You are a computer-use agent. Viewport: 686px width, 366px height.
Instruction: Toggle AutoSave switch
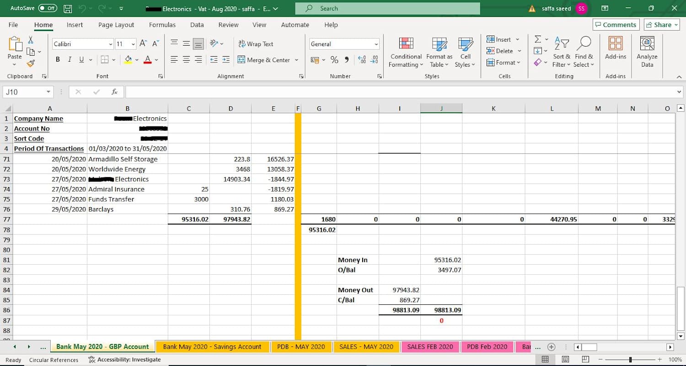point(48,8)
